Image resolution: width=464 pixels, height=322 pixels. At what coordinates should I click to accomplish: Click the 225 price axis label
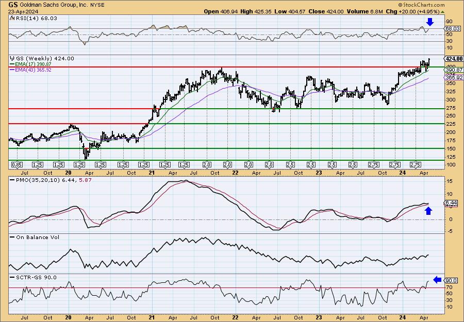451,124
